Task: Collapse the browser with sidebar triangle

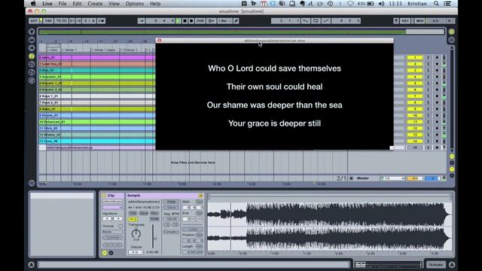Action: (x=32, y=32)
